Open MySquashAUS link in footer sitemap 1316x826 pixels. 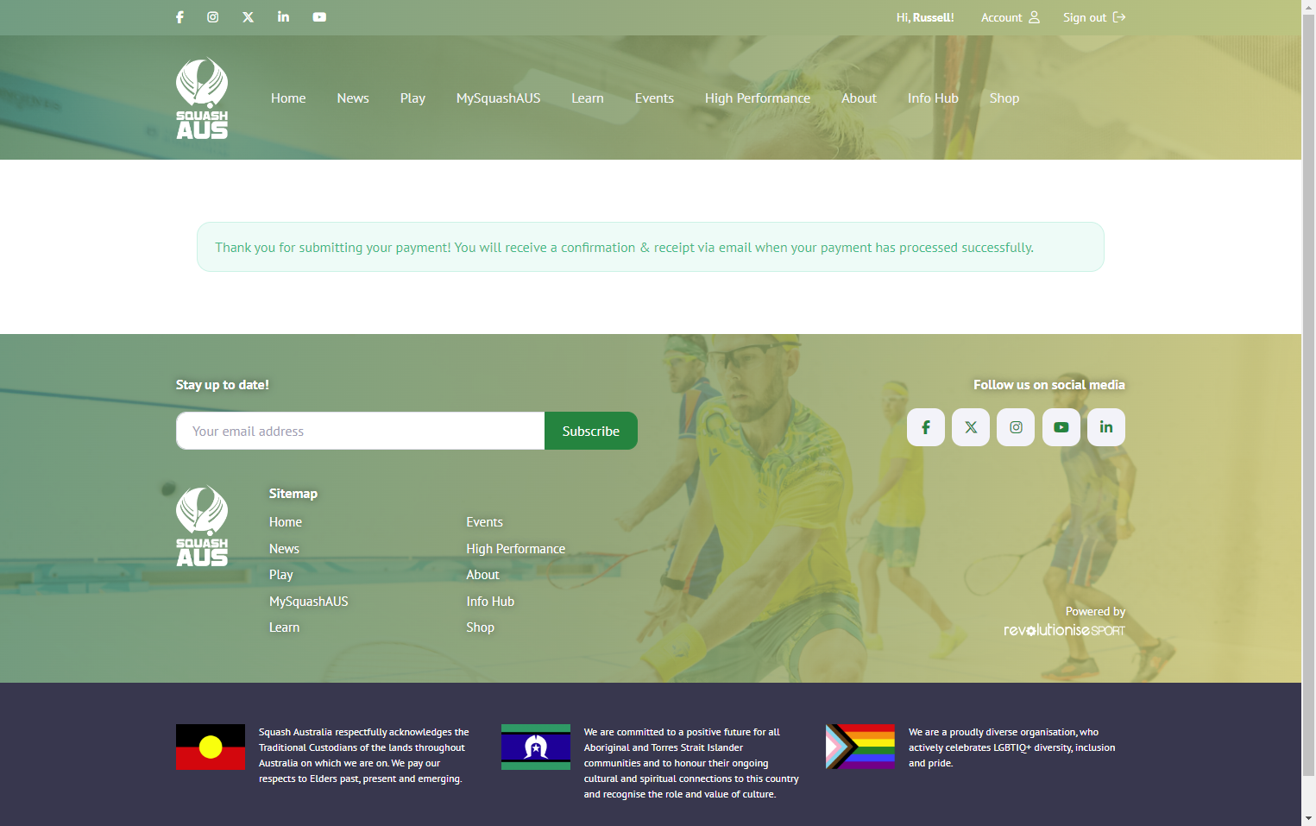point(309,602)
